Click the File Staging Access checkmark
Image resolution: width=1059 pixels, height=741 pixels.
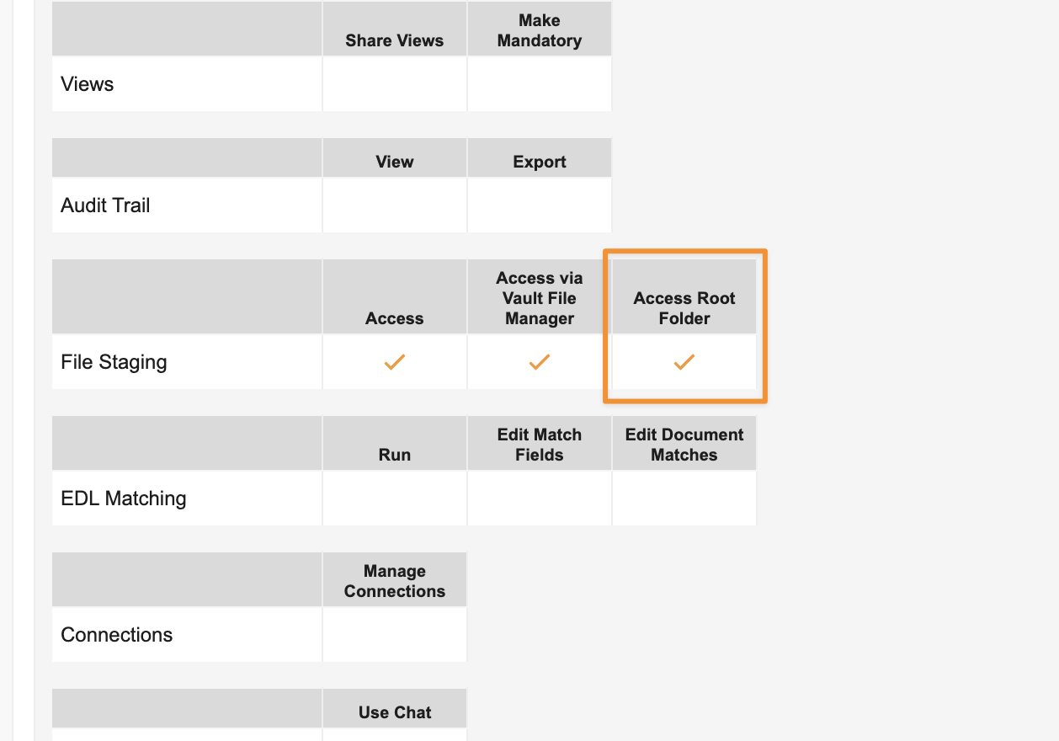click(394, 362)
